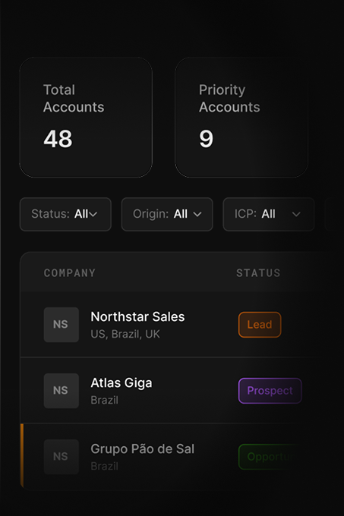This screenshot has height=516, width=344.
Task: Open the Status filter dropdown
Action: tap(65, 214)
